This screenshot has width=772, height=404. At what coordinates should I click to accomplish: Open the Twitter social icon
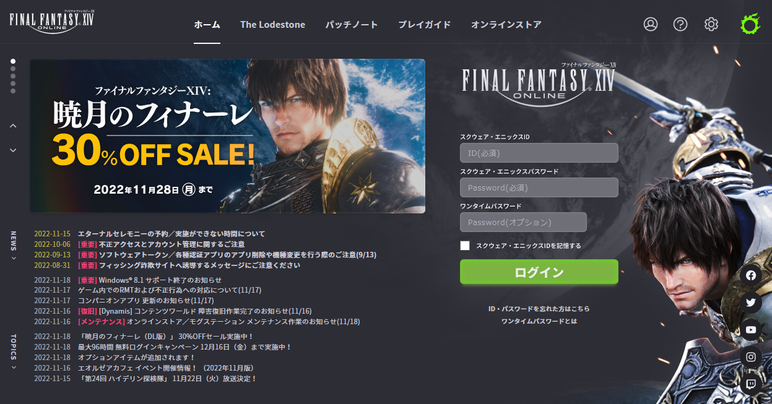[x=751, y=303]
